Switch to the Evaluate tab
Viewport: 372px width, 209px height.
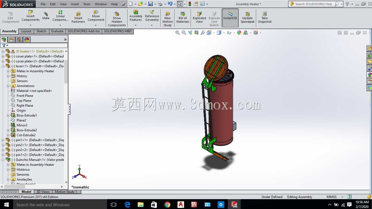pyautogui.click(x=57, y=31)
